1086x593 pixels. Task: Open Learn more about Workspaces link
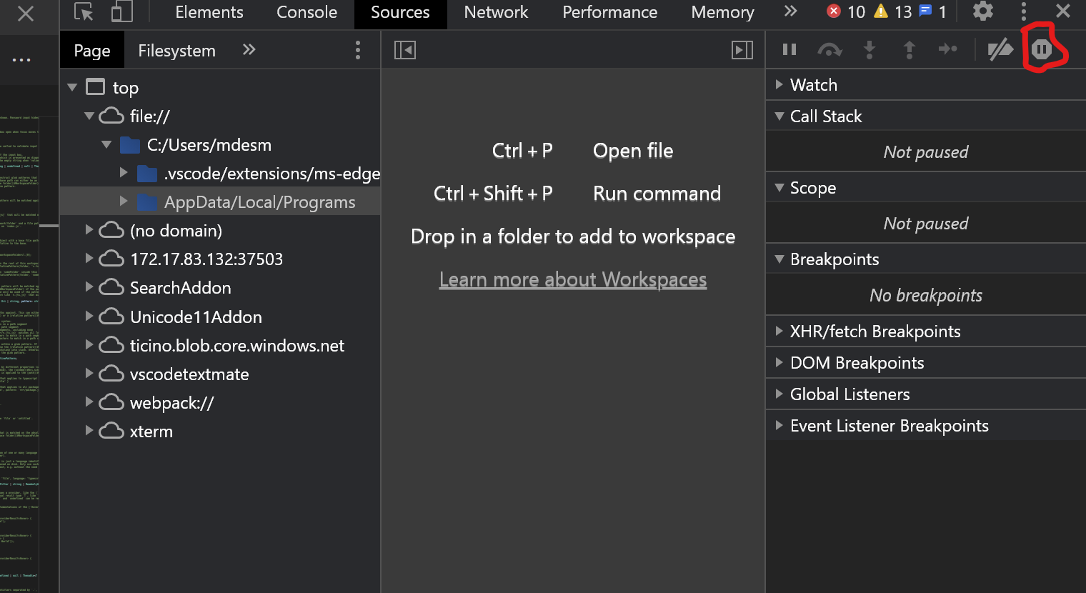pos(572,279)
